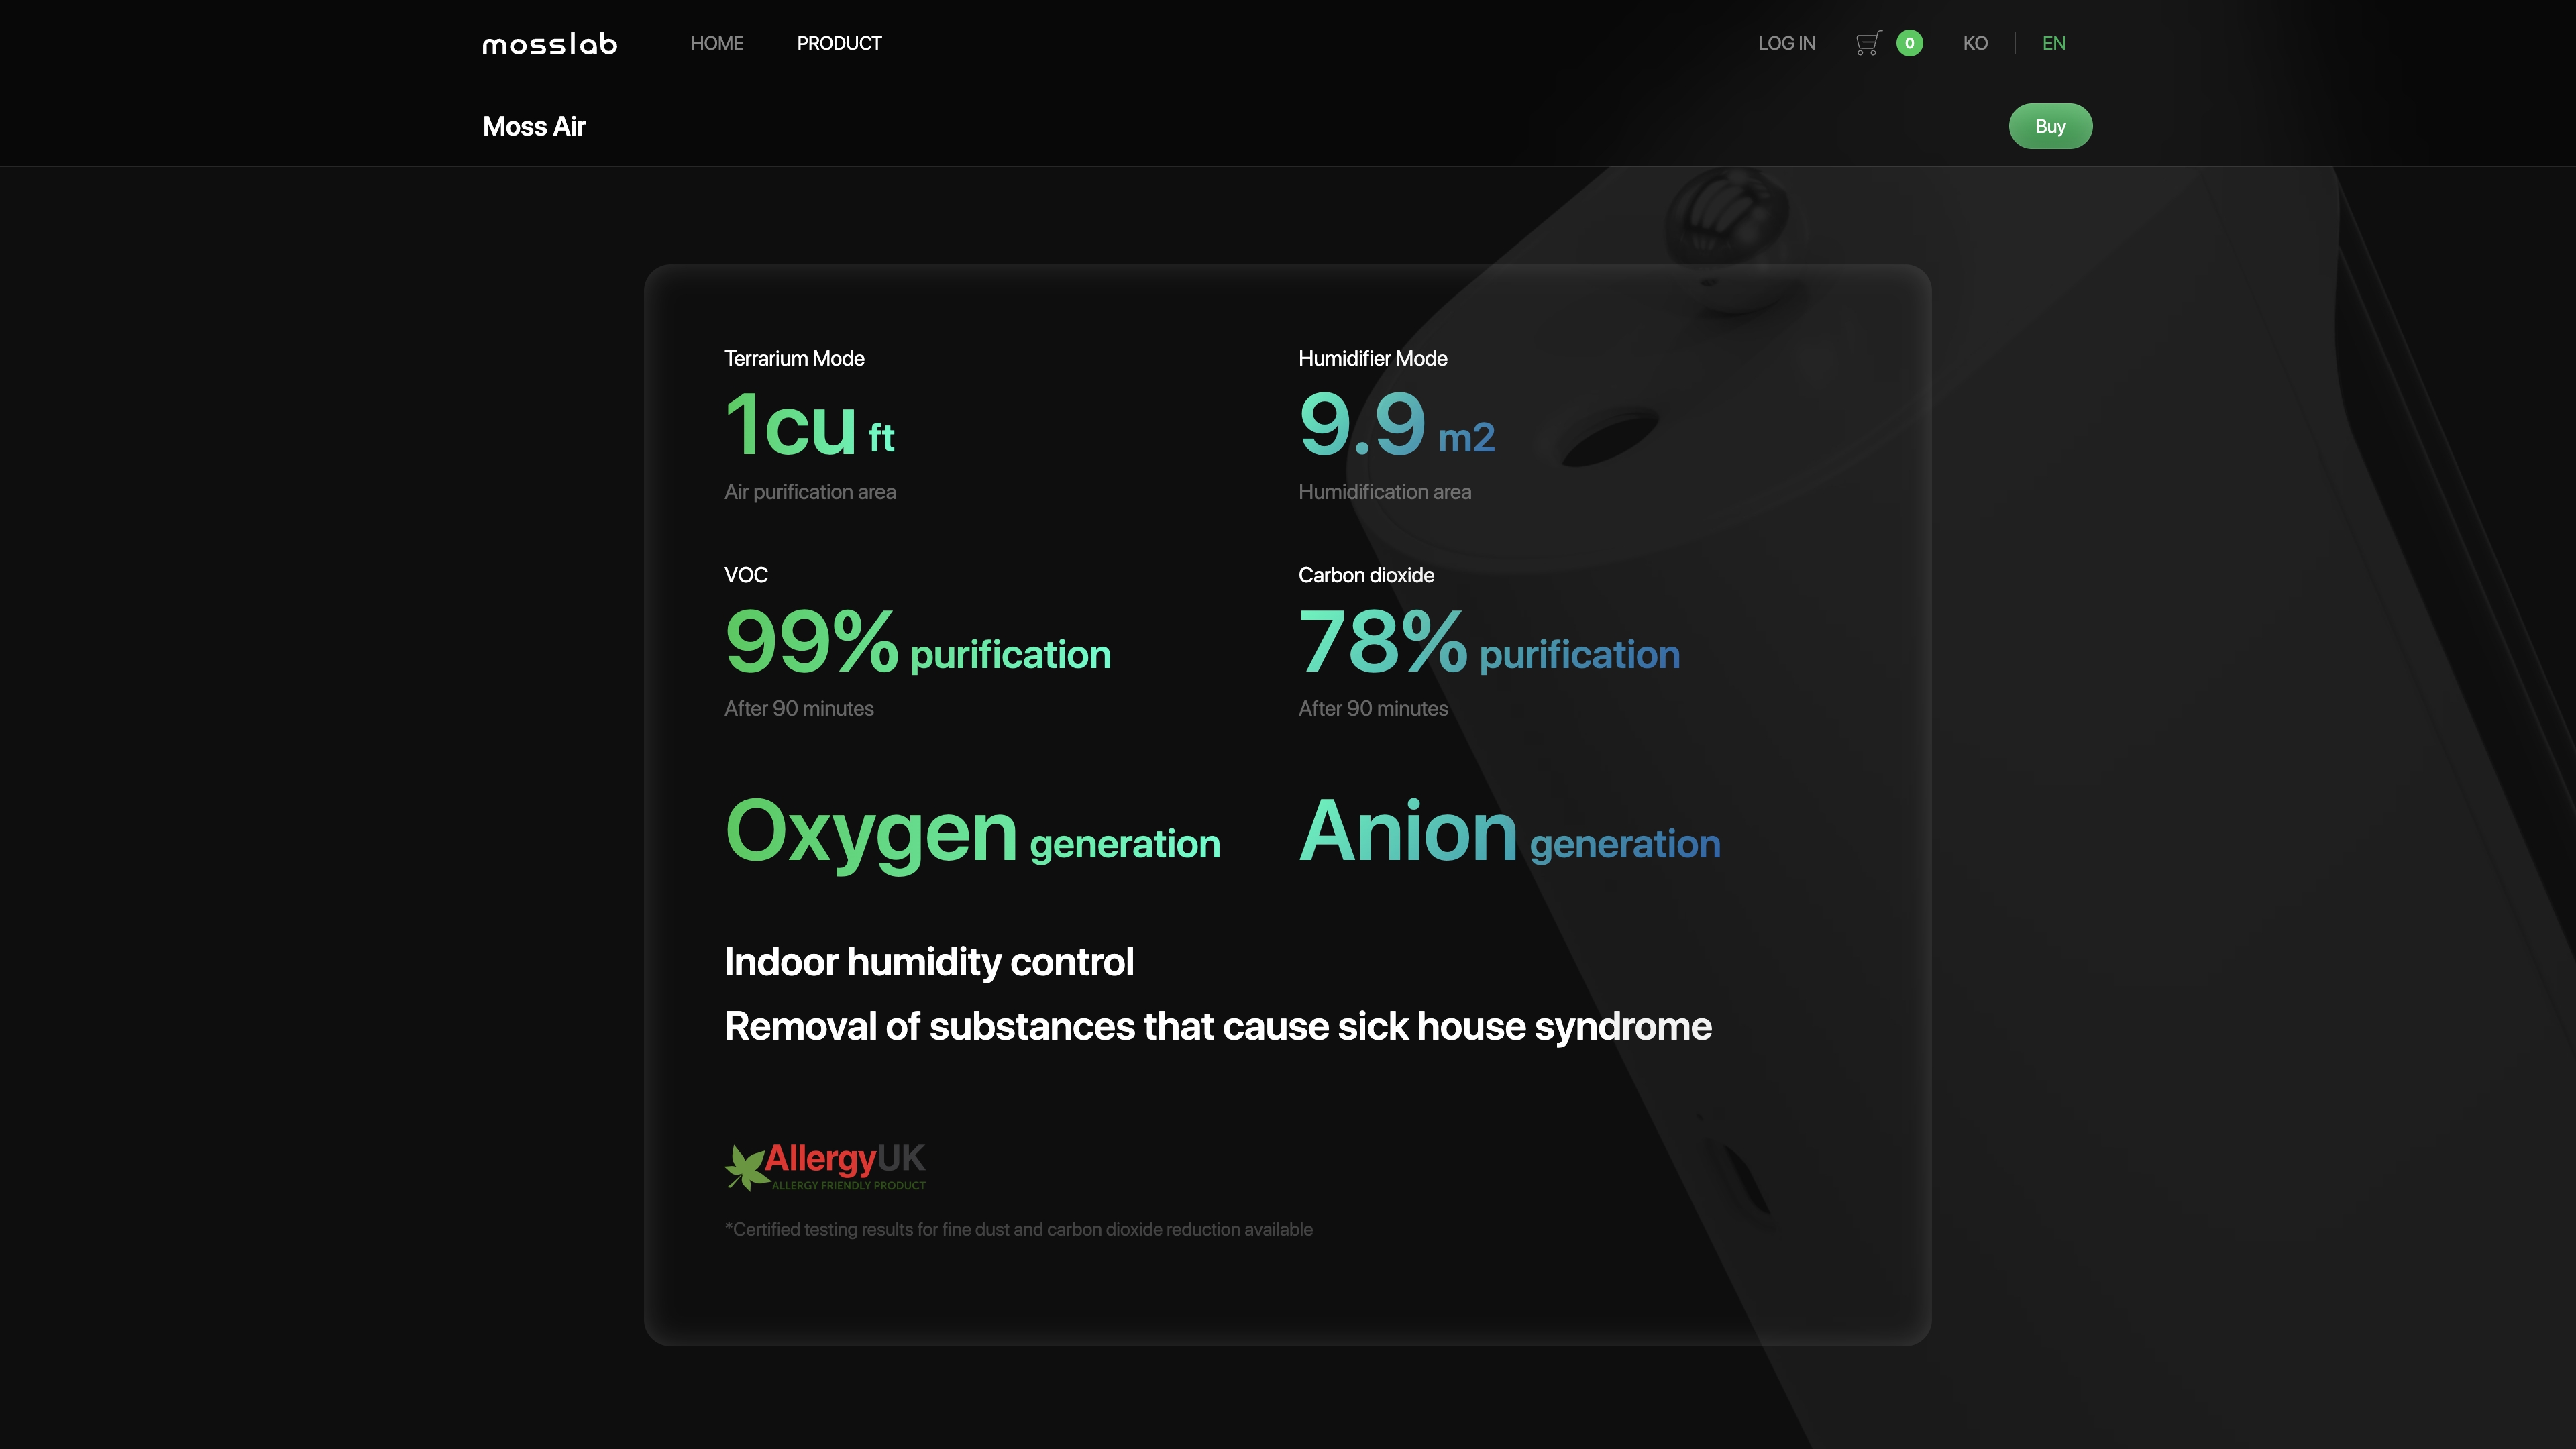2576x1449 pixels.
Task: Click the 9.9 m2 humidification stat
Action: (x=1395, y=426)
